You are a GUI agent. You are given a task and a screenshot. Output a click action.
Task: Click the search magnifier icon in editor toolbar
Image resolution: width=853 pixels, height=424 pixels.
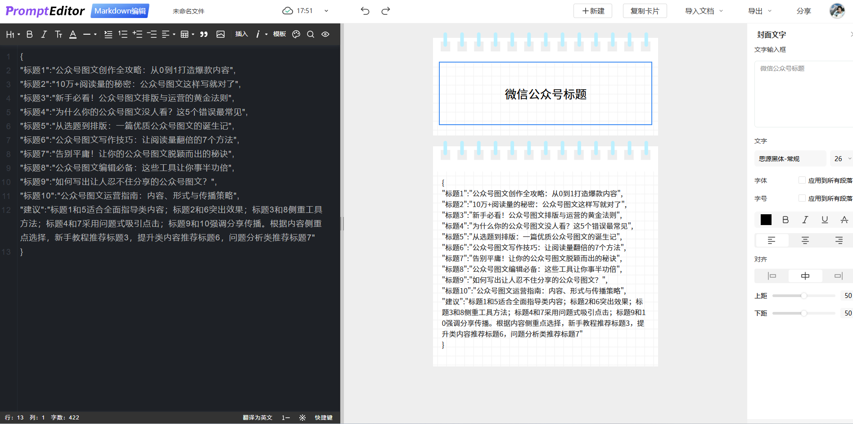click(x=311, y=34)
